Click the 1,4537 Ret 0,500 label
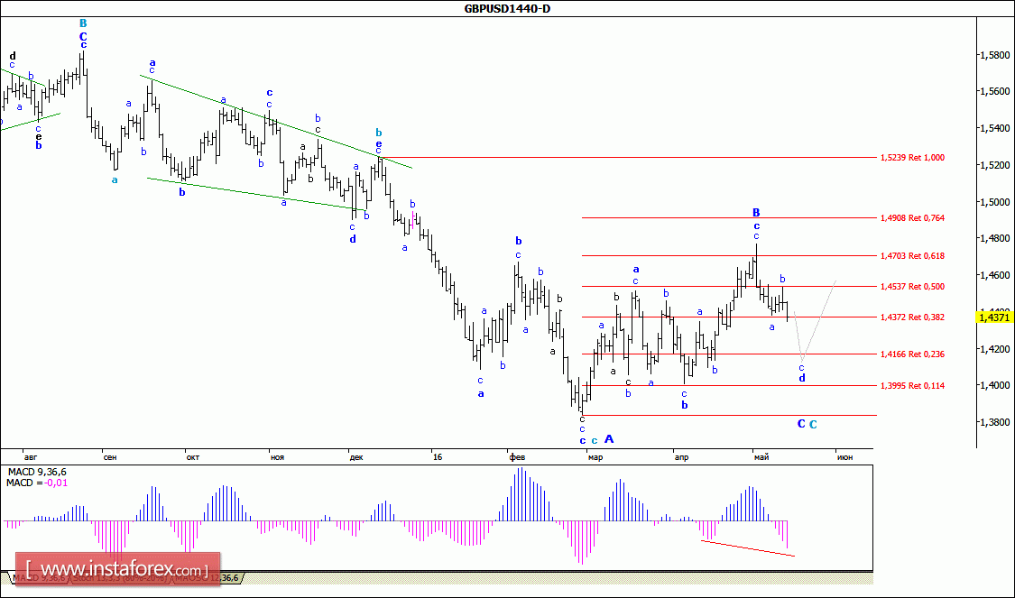Image resolution: width=1015 pixels, height=598 pixels. coord(912,287)
